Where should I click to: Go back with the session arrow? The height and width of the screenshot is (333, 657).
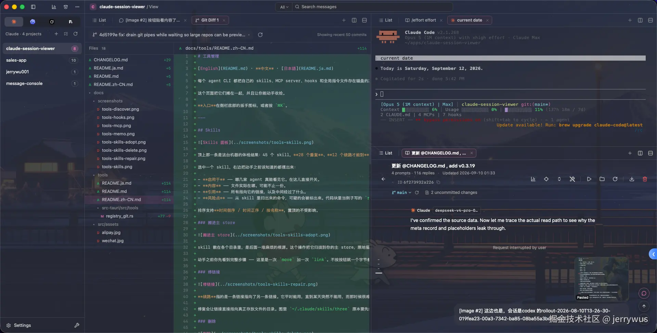point(383,179)
